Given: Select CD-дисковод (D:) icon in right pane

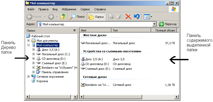Looking at the screenshot, I should tap(82, 64).
